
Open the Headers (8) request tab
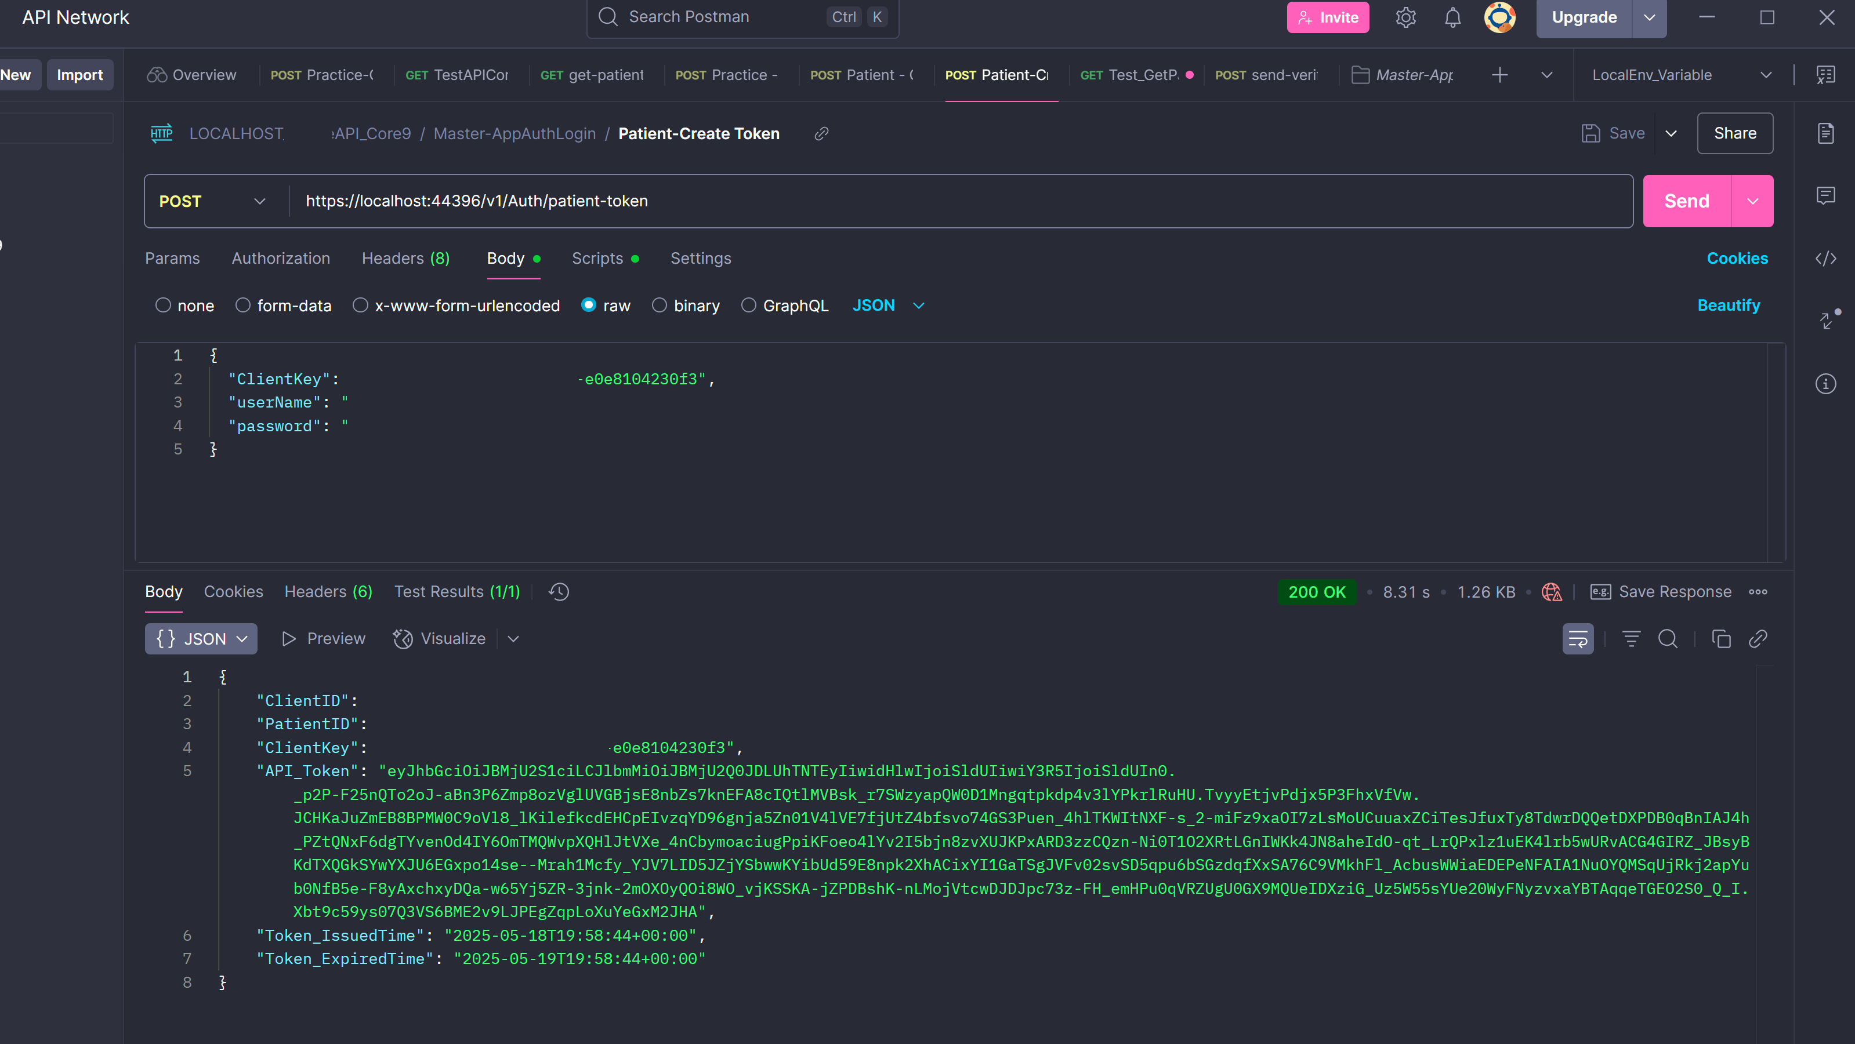tap(405, 259)
